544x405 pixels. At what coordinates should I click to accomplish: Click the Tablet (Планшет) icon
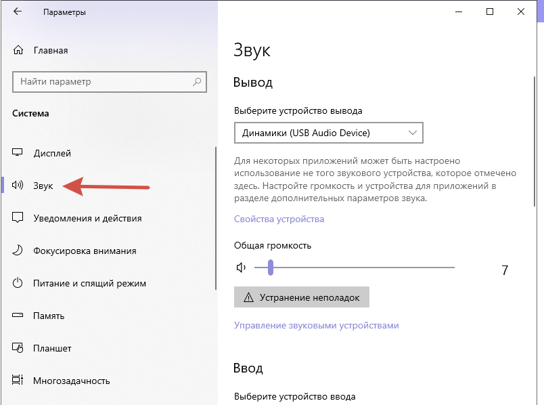(x=18, y=348)
